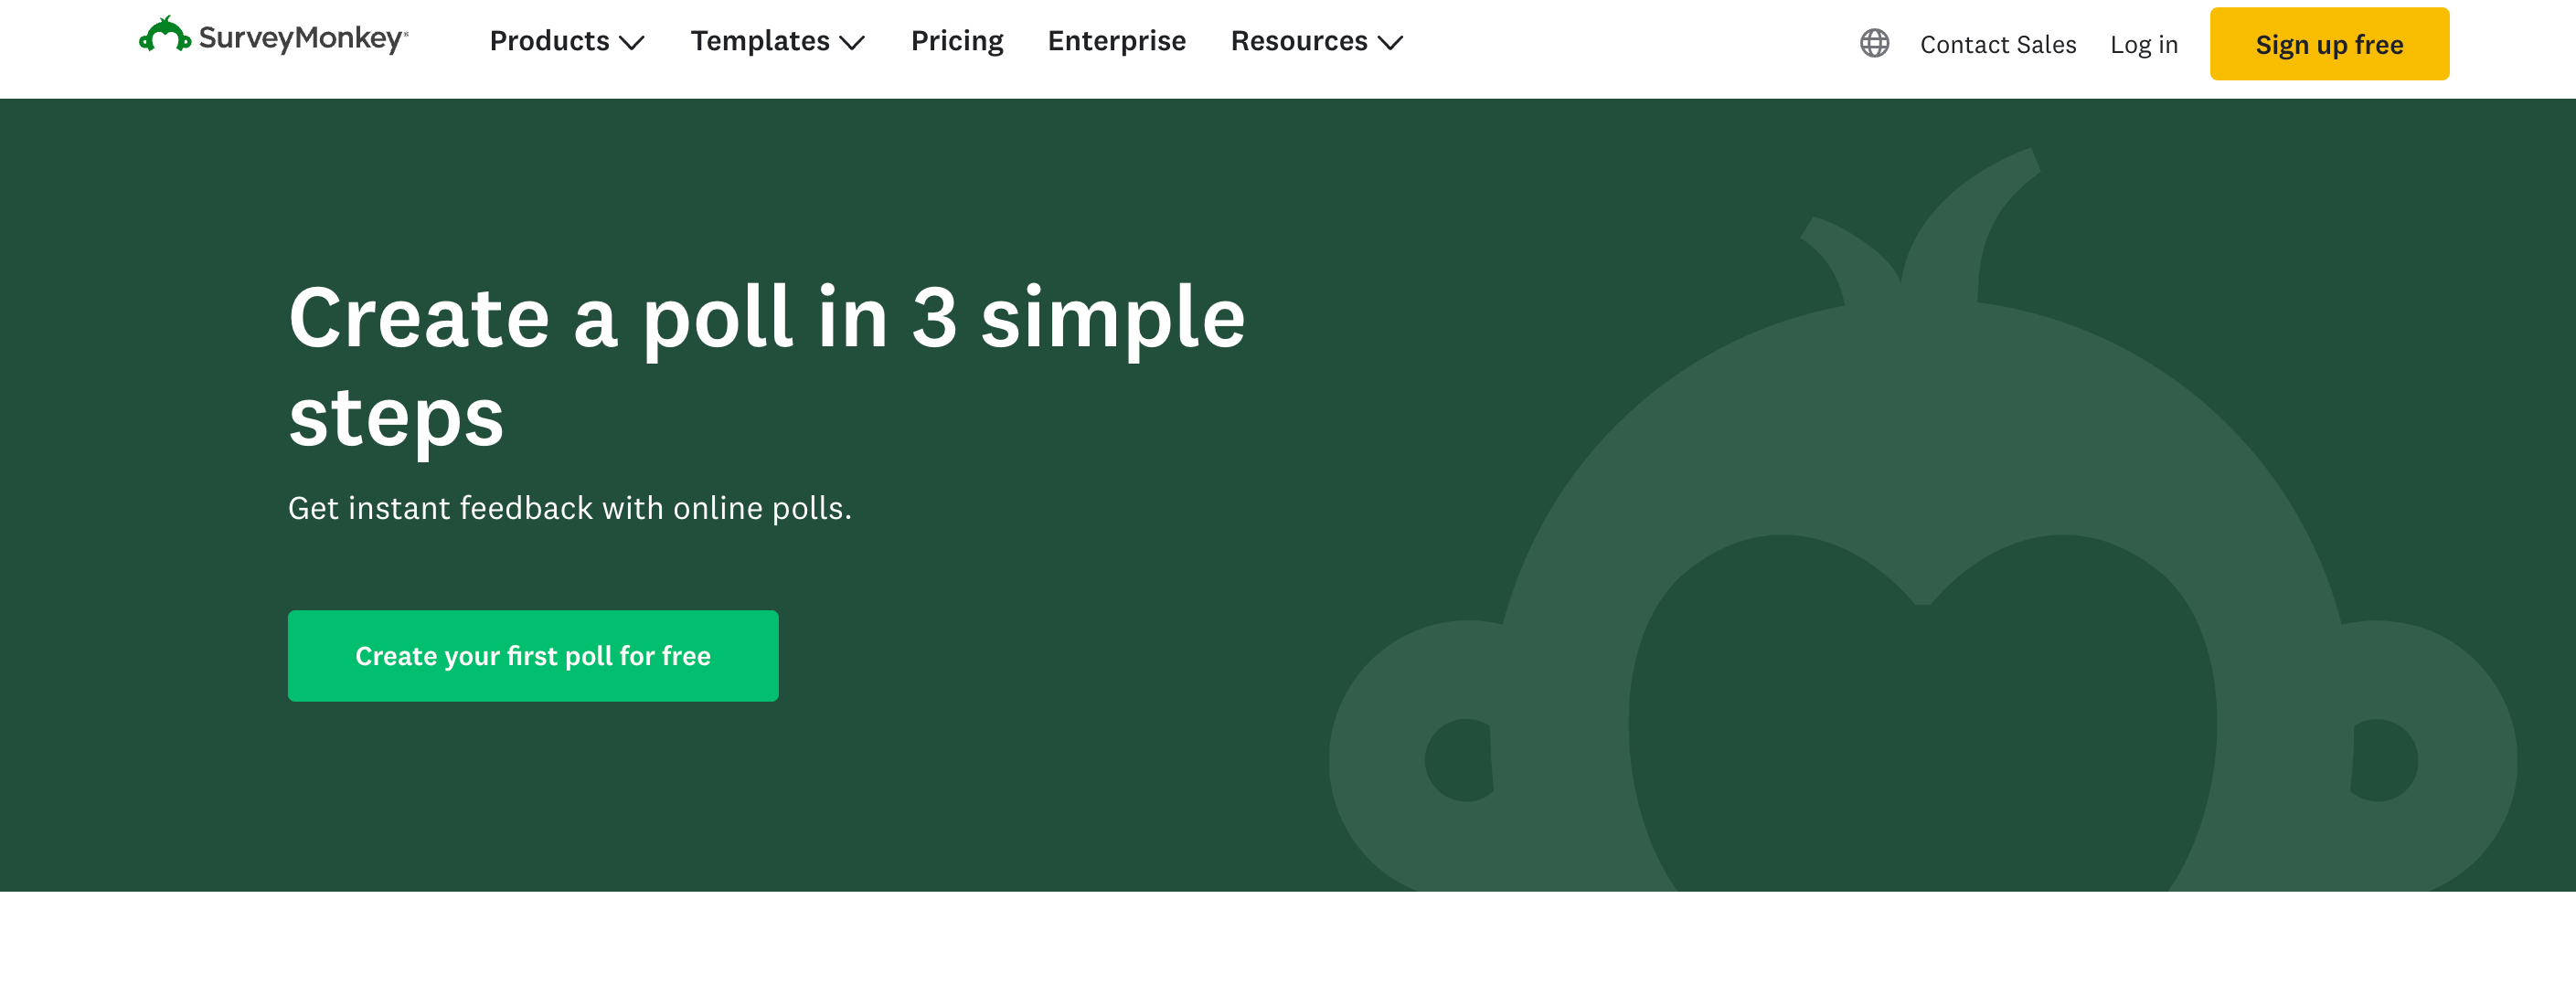Click Create your first poll for free
This screenshot has width=2576, height=994.
tap(533, 655)
